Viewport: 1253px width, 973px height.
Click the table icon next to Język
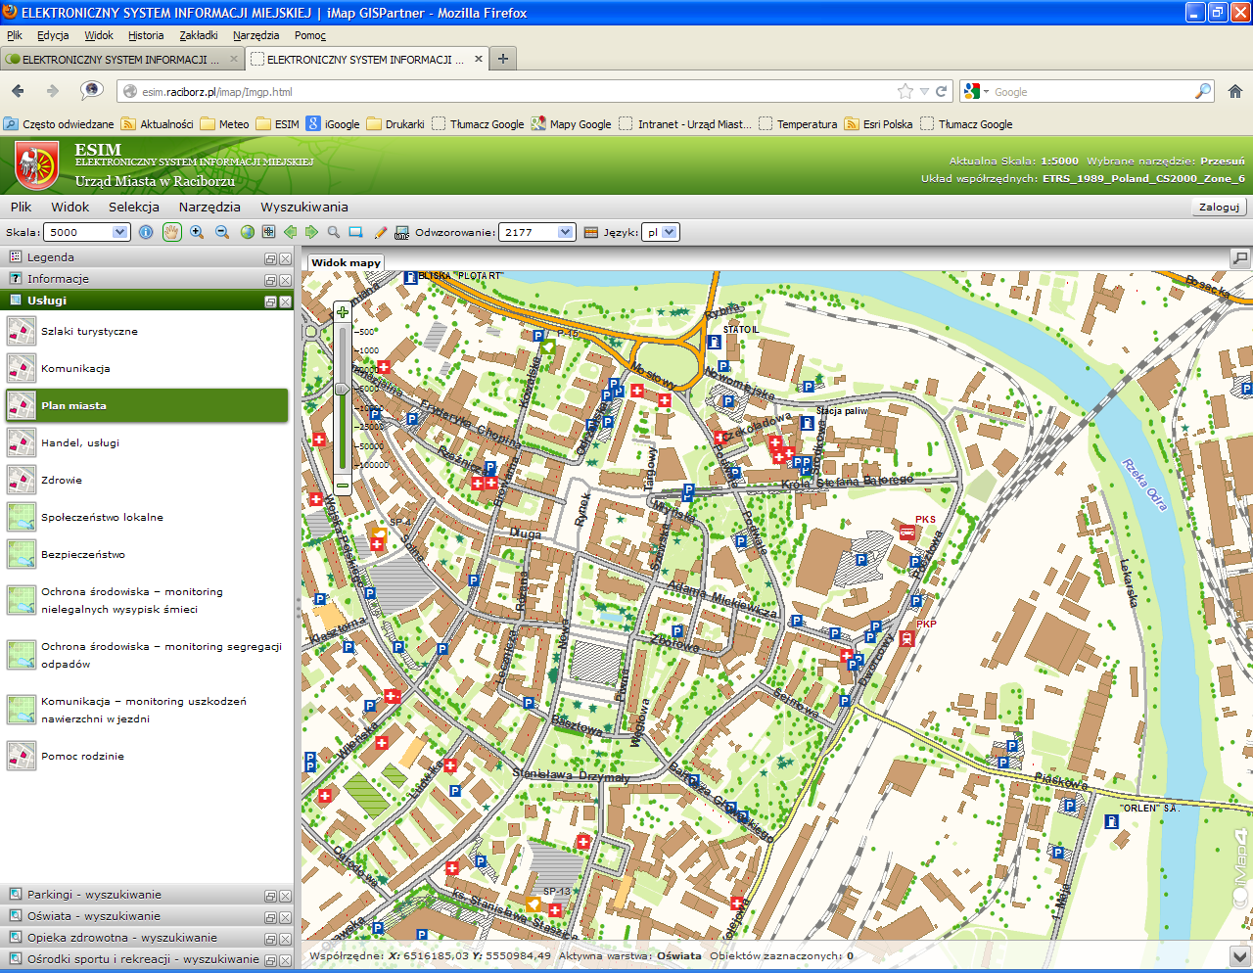590,232
